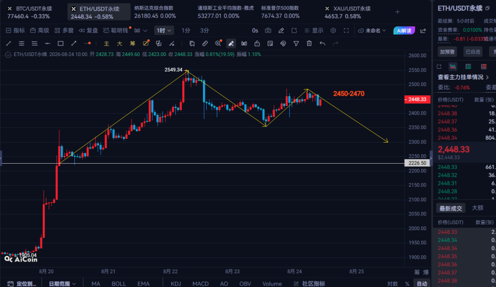Switch to the 大额 tab
Image resolution: width=496 pixels, height=287 pixels.
478,208
